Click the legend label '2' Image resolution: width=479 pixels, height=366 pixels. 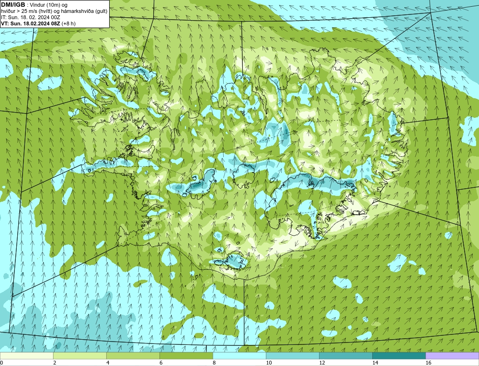coord(55,363)
